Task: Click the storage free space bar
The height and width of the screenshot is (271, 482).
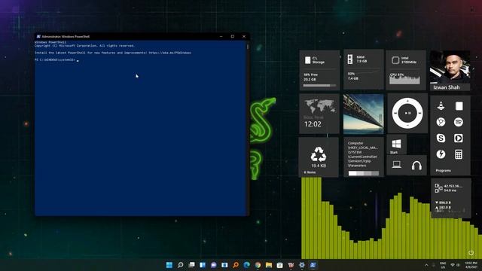Action: tap(319, 85)
